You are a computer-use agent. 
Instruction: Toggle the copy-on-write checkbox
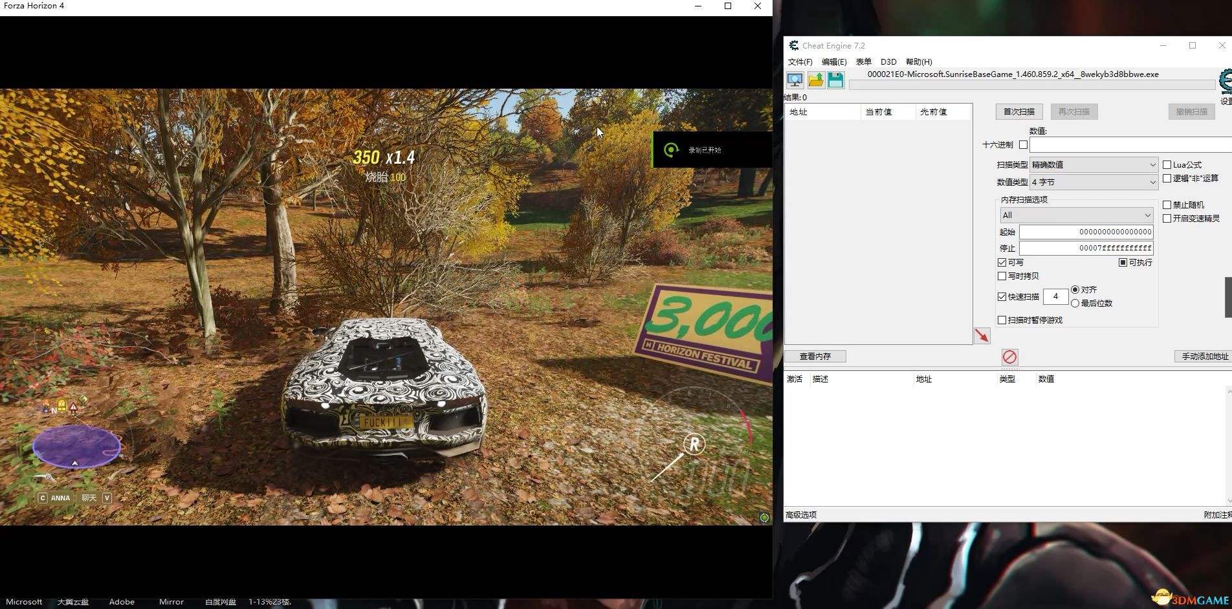click(1002, 276)
